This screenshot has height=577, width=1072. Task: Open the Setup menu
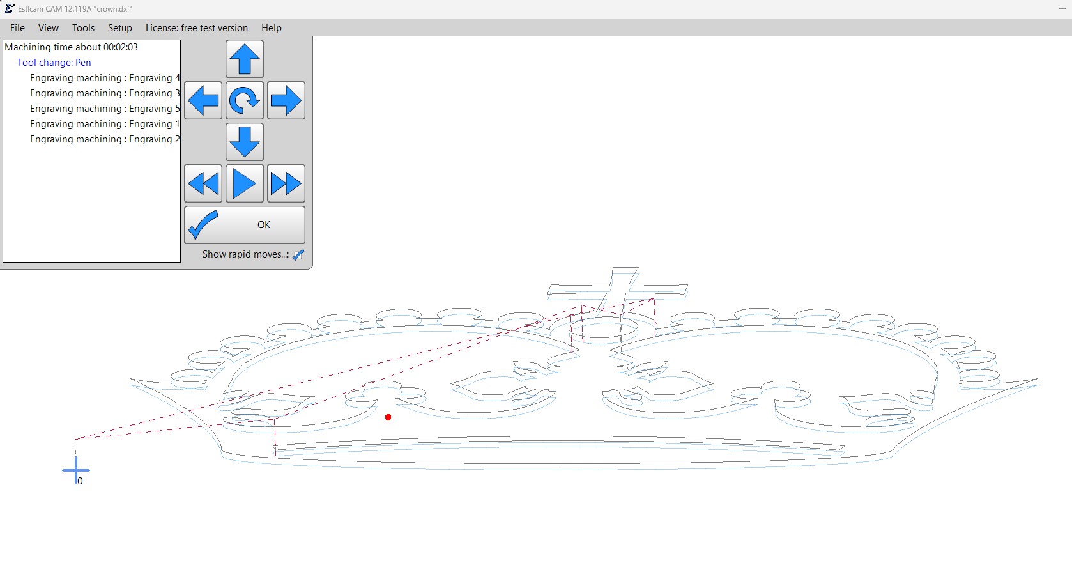[120, 28]
